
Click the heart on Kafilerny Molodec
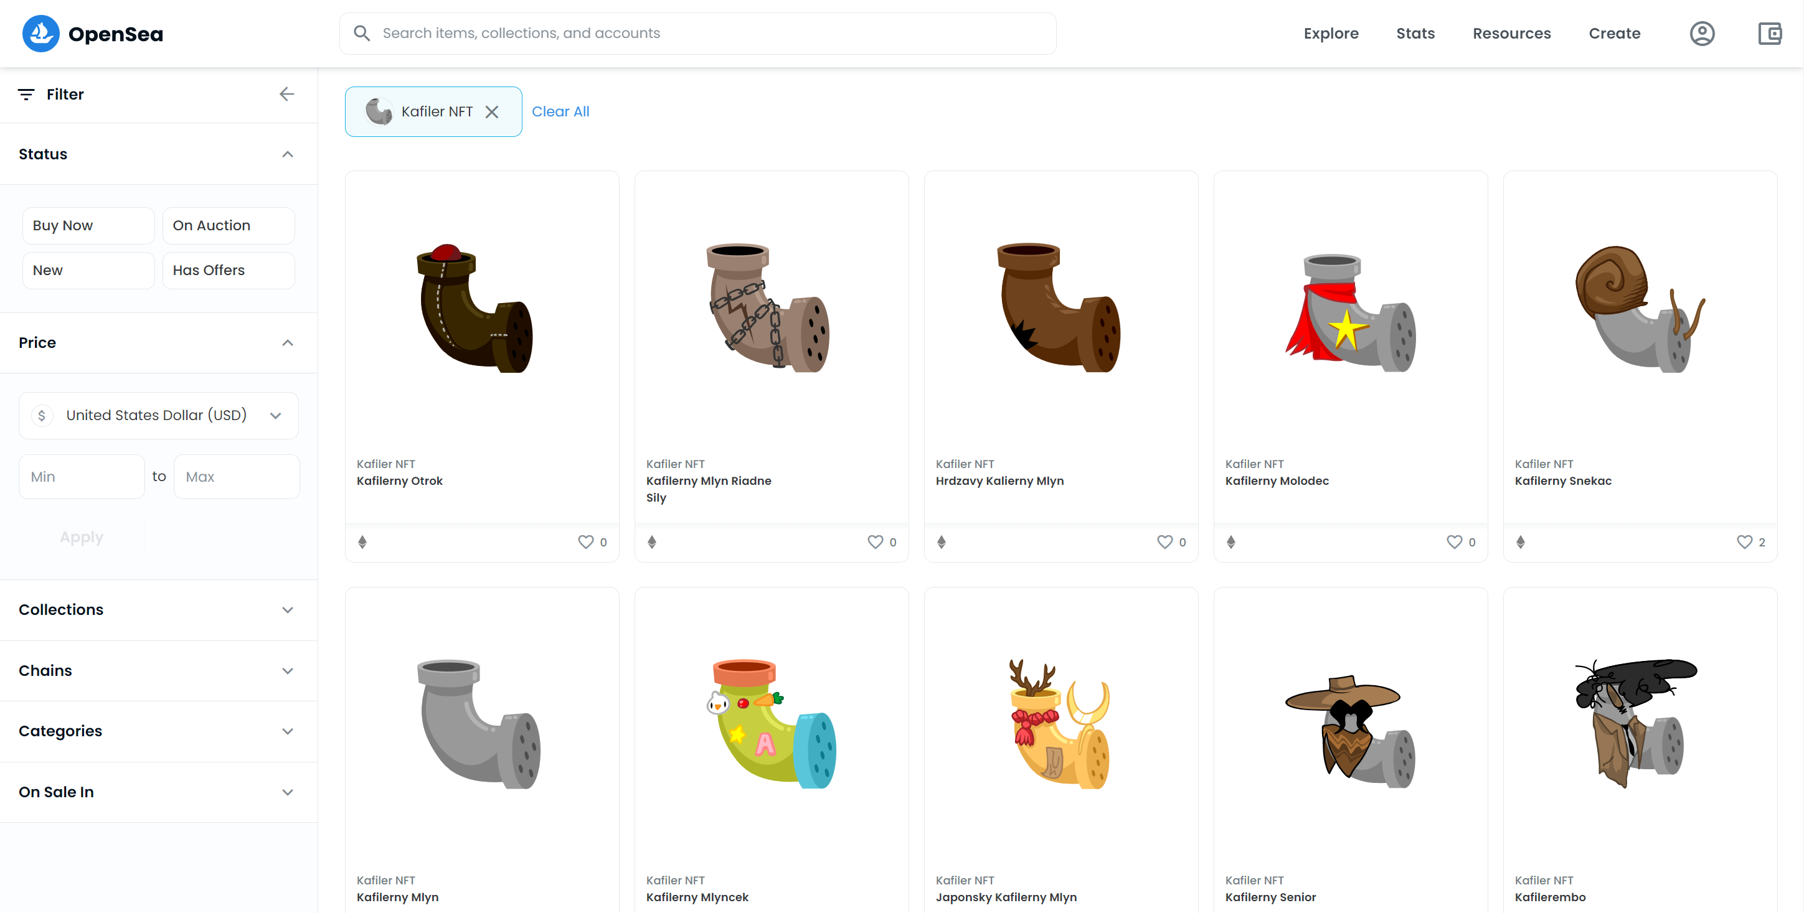(1455, 542)
